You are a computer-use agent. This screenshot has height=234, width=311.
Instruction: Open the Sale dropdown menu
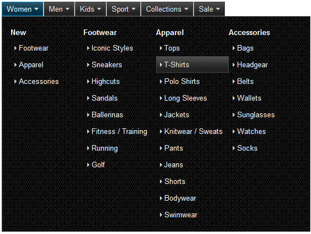[x=209, y=9]
